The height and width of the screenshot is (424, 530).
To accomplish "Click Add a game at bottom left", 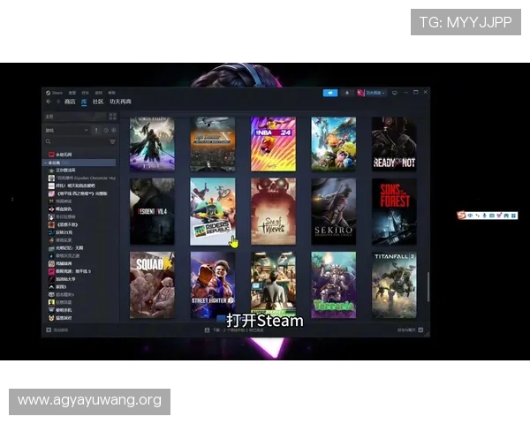I will pos(60,329).
